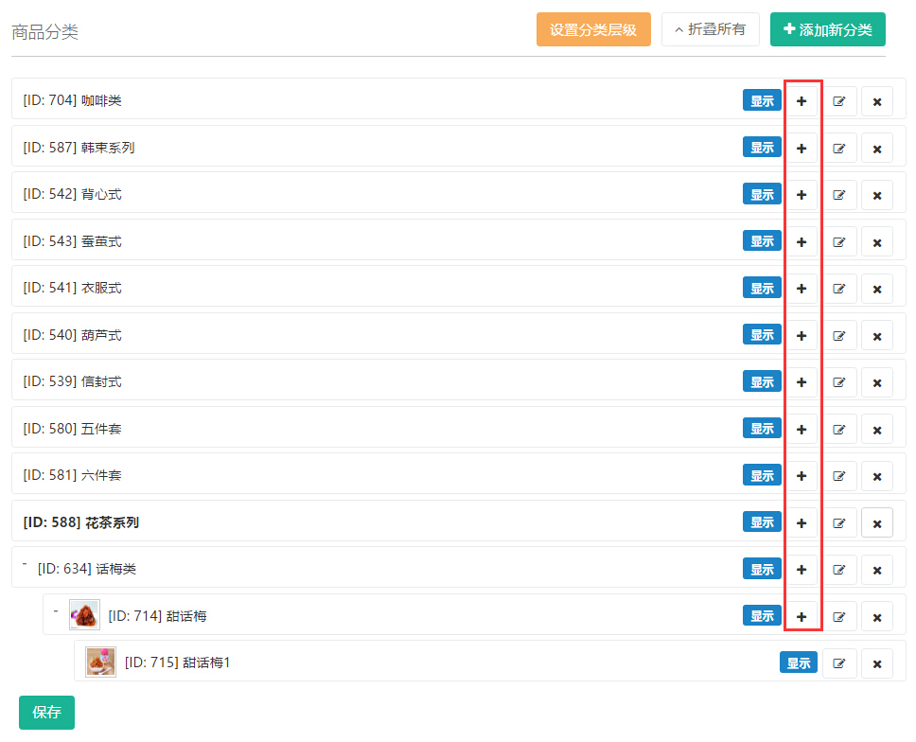Delete the 背心式 category
This screenshot has height=742, width=916.
pos(877,195)
